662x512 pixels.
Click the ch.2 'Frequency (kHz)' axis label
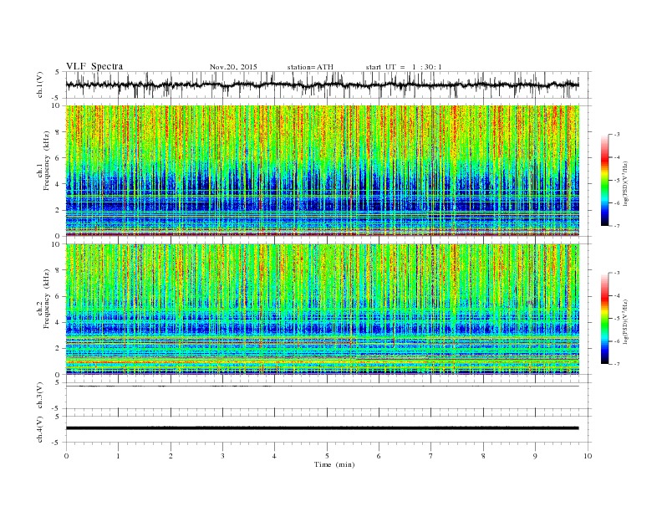(47, 299)
